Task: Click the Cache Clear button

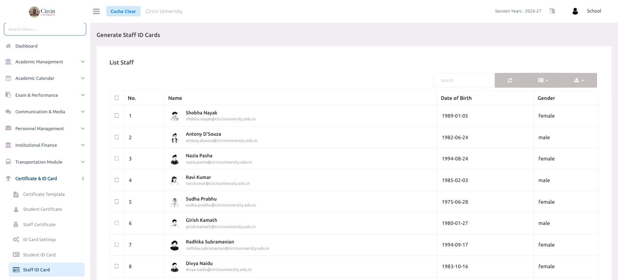Action: [123, 11]
